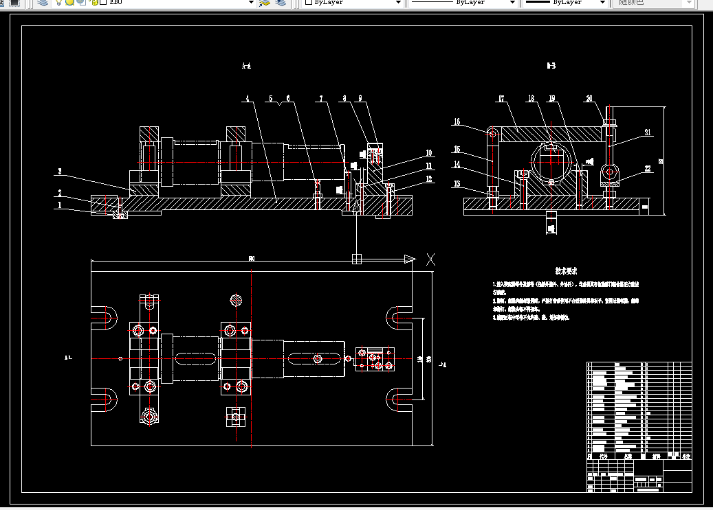This screenshot has height=510, width=713.
Task: Click the viewport freeze layer icon
Action: pos(81,2)
